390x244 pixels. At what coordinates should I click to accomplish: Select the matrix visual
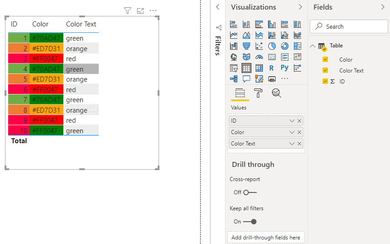(x=259, y=68)
